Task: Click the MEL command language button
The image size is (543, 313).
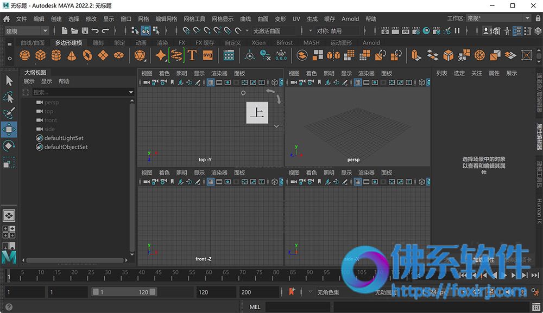Action: pyautogui.click(x=255, y=307)
